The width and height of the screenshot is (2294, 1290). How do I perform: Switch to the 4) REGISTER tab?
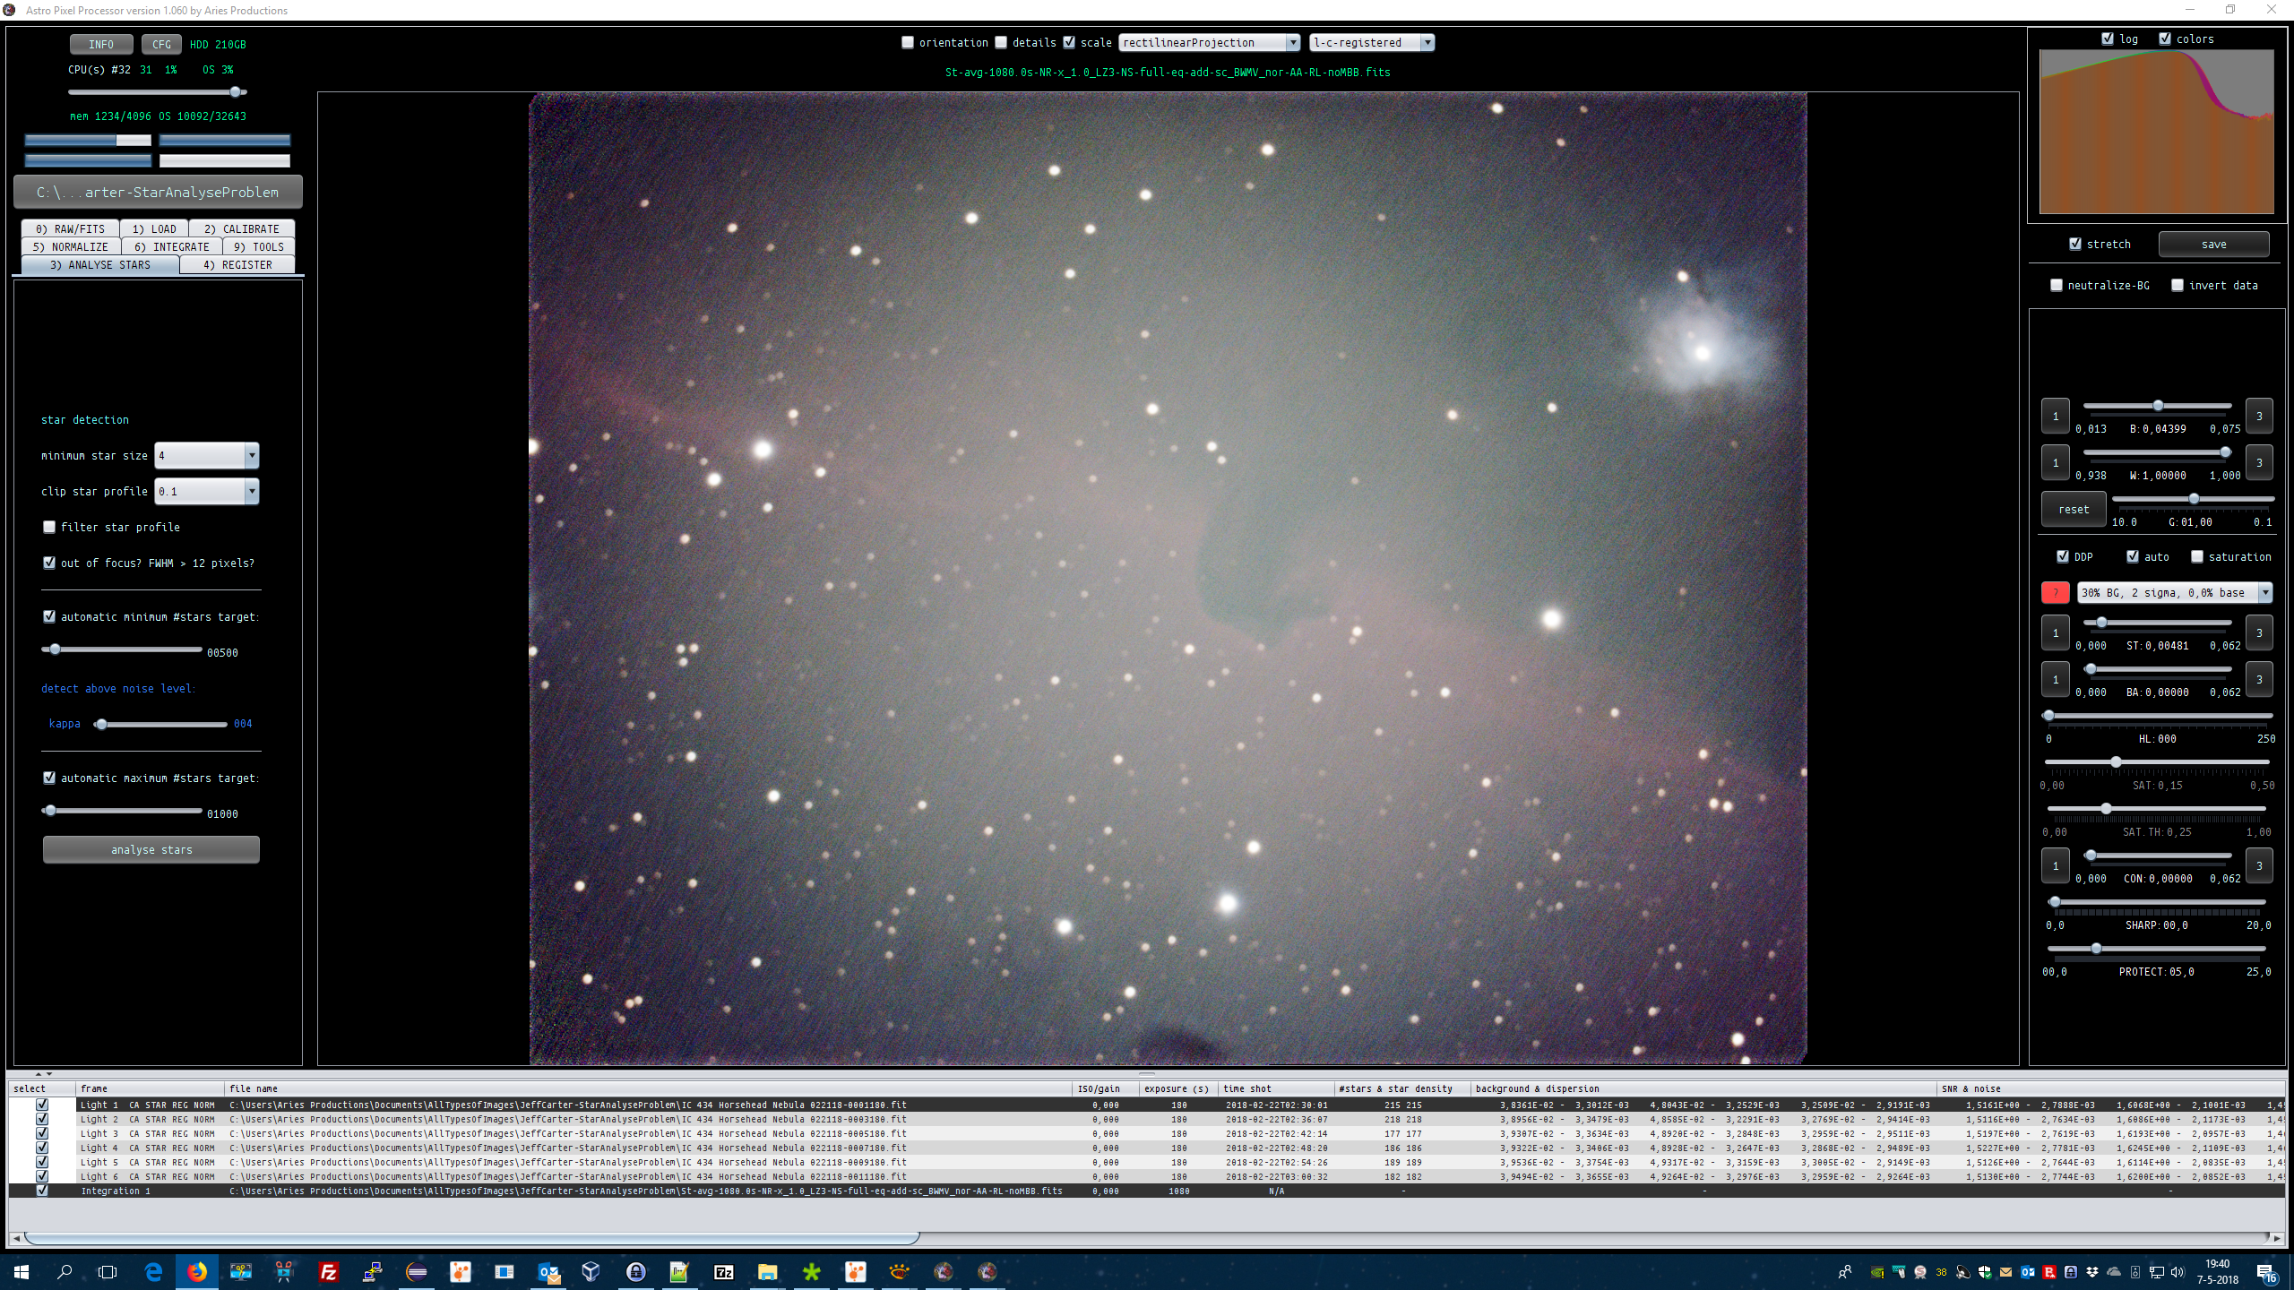pyautogui.click(x=237, y=264)
